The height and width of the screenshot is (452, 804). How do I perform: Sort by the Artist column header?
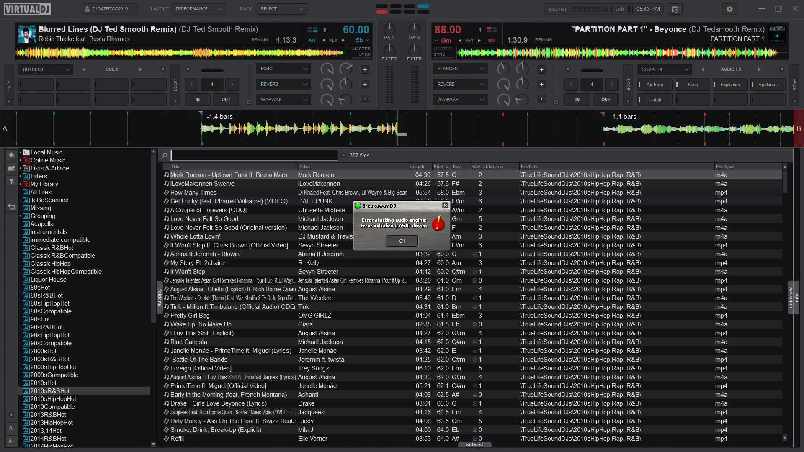tap(353, 167)
